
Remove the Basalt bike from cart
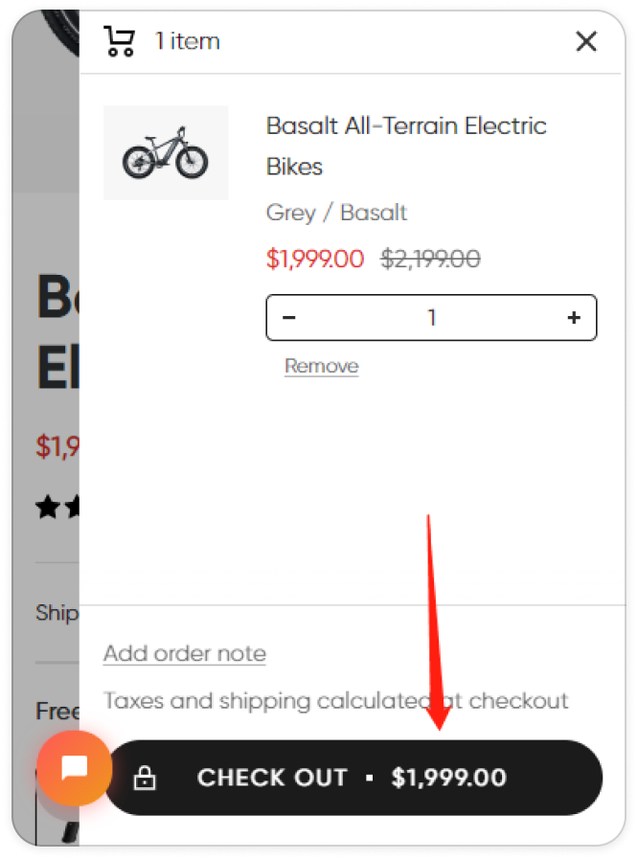(322, 366)
